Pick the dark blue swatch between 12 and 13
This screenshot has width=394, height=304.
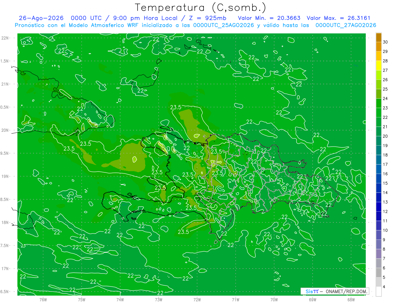(379, 207)
